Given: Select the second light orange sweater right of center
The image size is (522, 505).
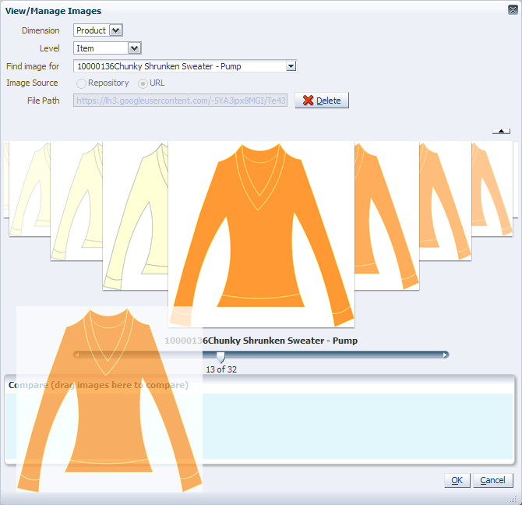Looking at the screenshot, I should [445, 201].
